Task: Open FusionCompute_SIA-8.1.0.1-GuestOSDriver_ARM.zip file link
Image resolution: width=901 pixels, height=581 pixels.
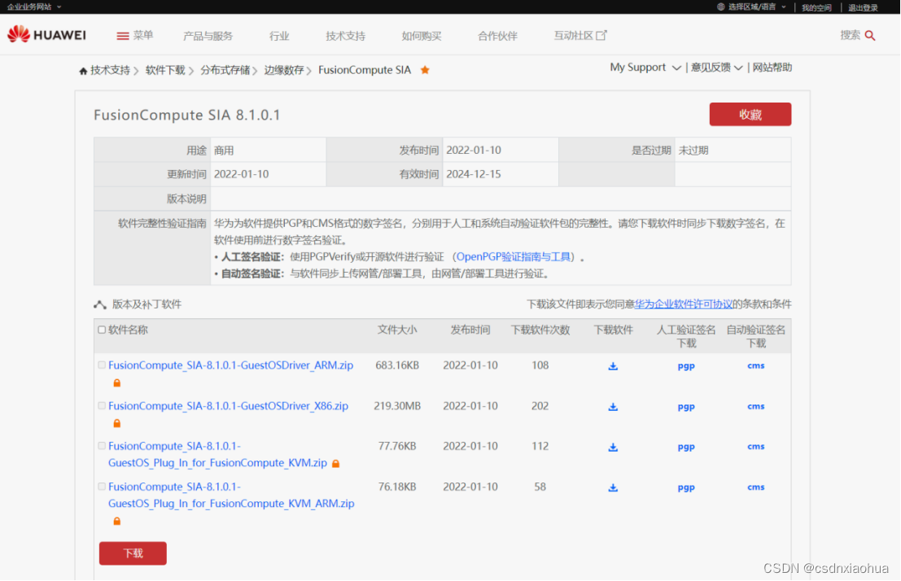Action: 230,365
